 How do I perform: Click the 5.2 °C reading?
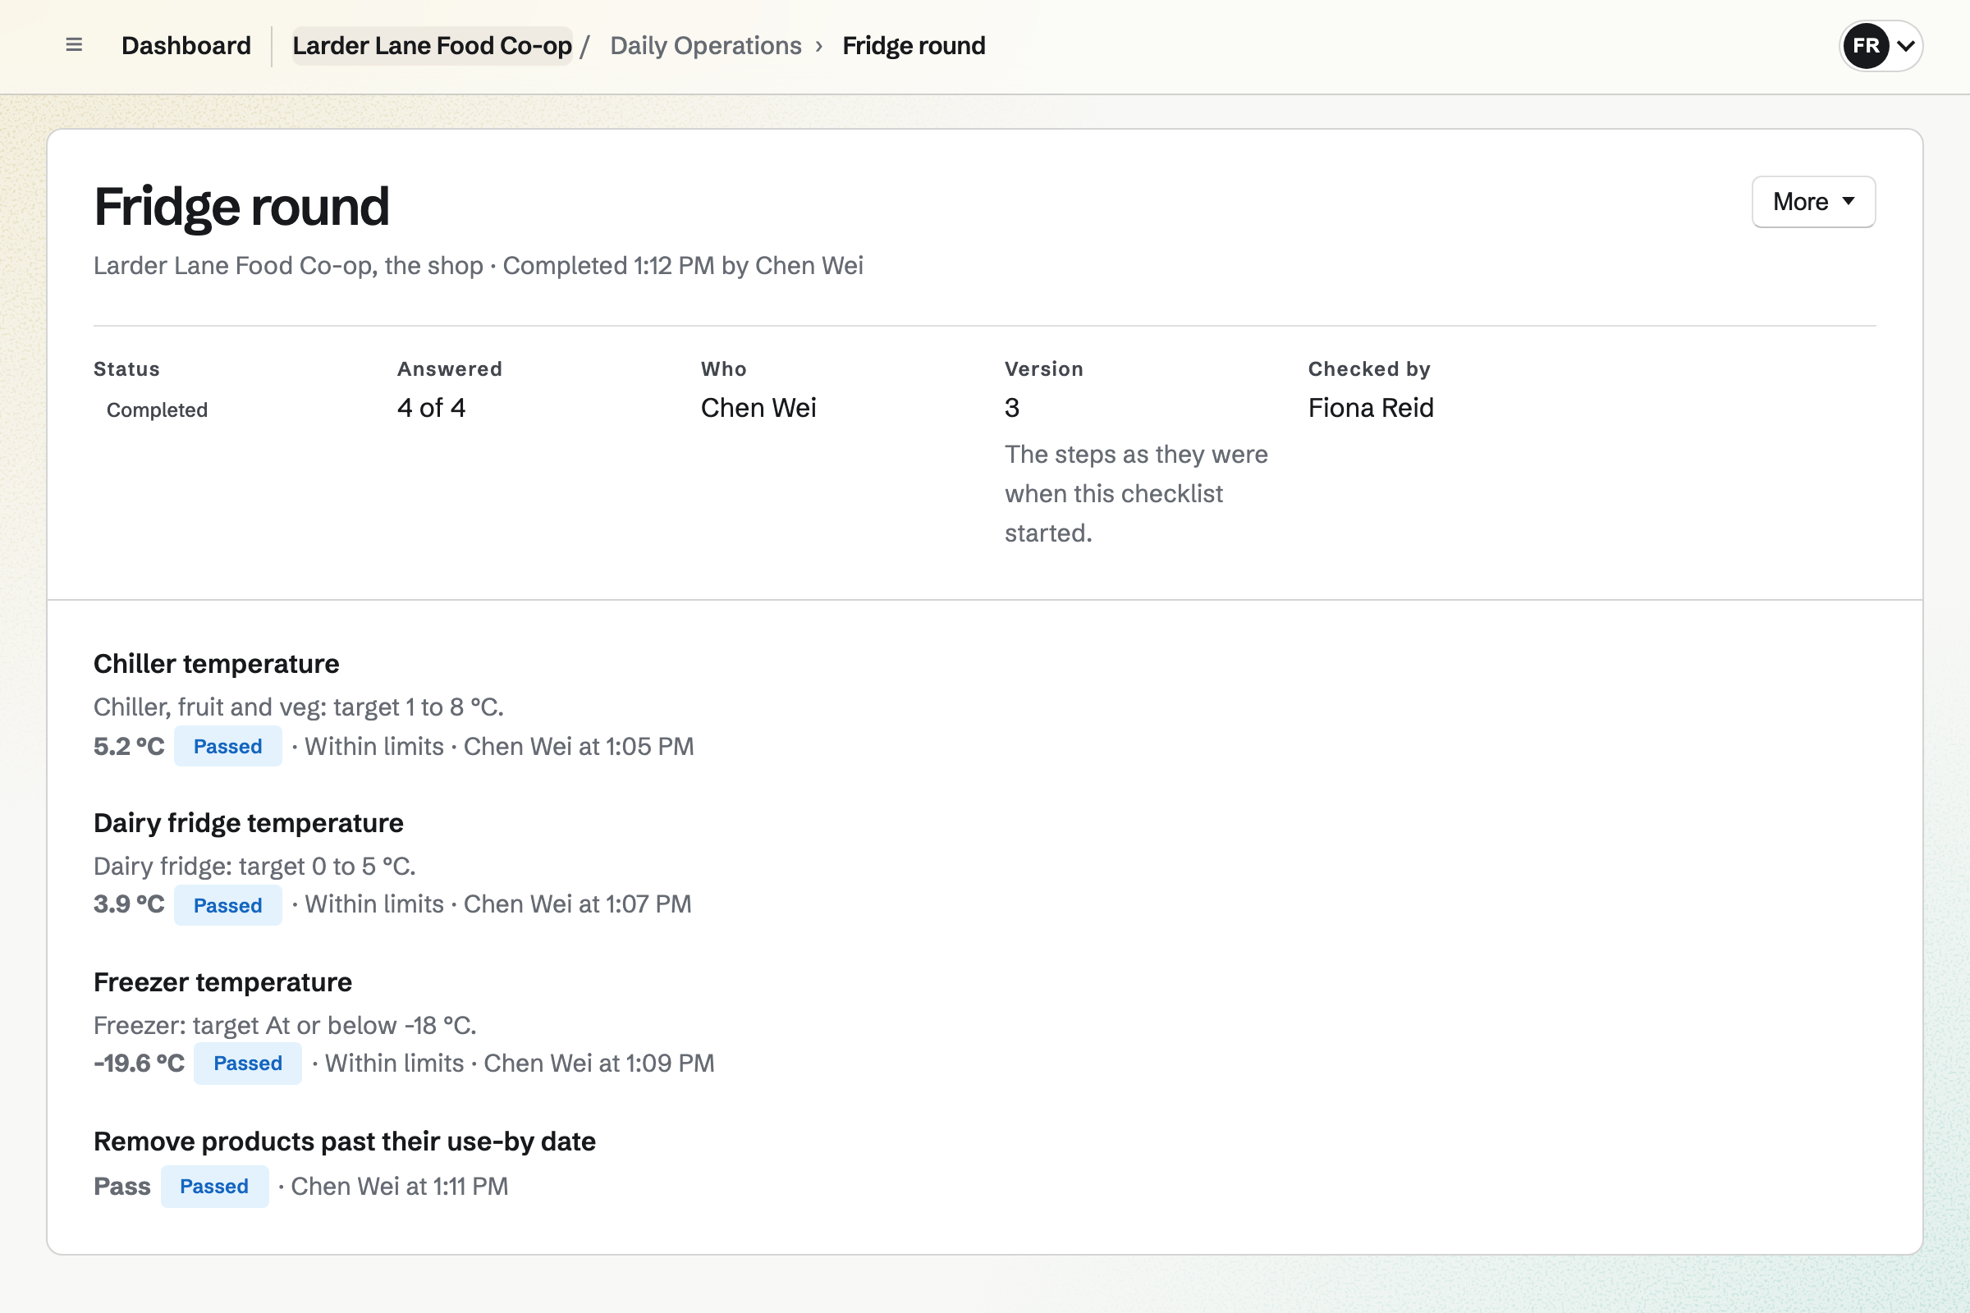[129, 746]
